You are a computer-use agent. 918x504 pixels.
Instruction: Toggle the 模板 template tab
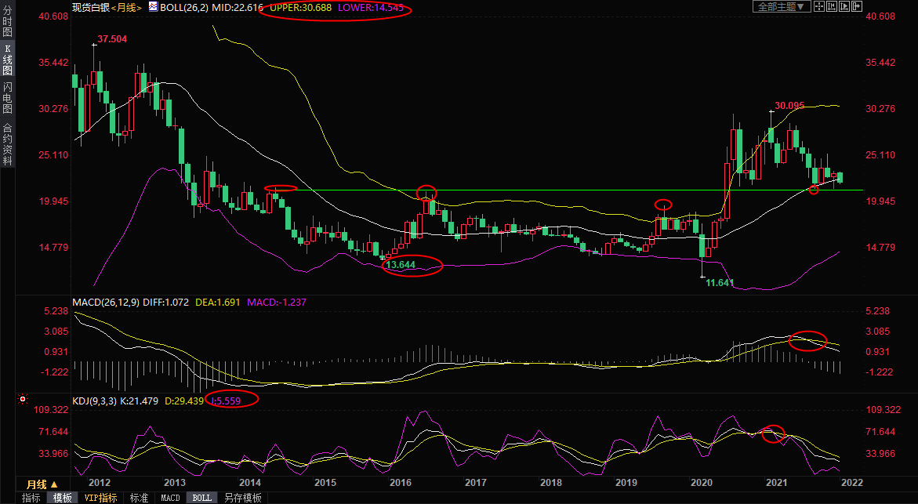(63, 498)
